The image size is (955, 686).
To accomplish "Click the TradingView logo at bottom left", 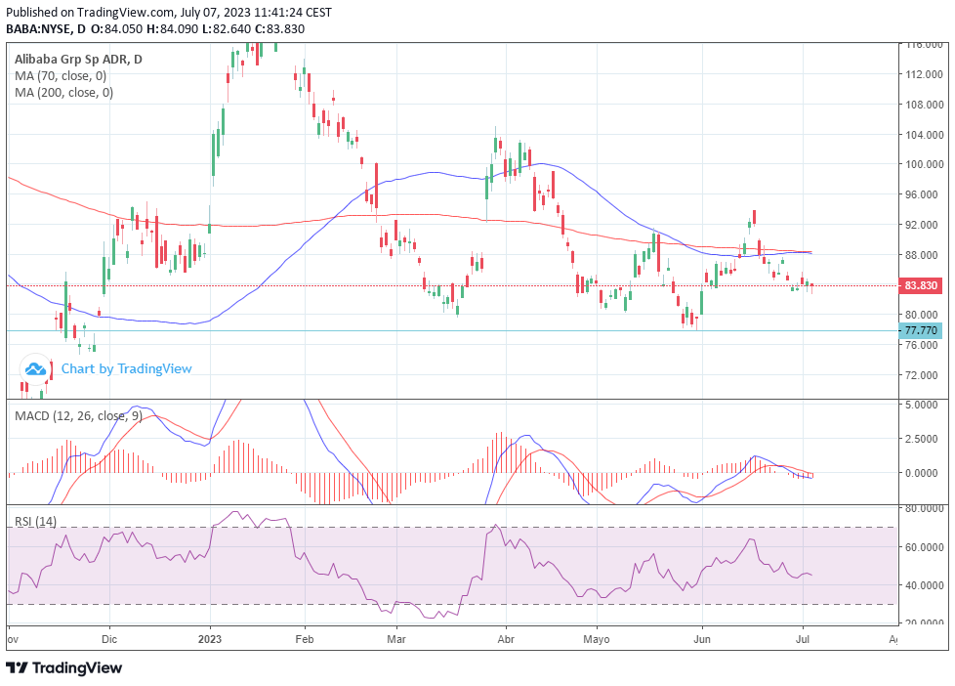I will tap(64, 667).
